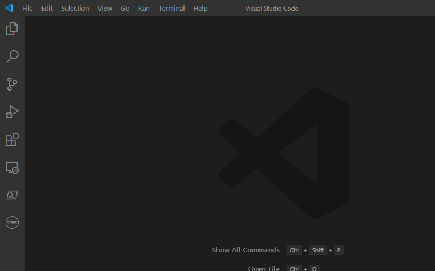Open the Explorer view in activity bar
This screenshot has width=435, height=271.
[x=12, y=29]
